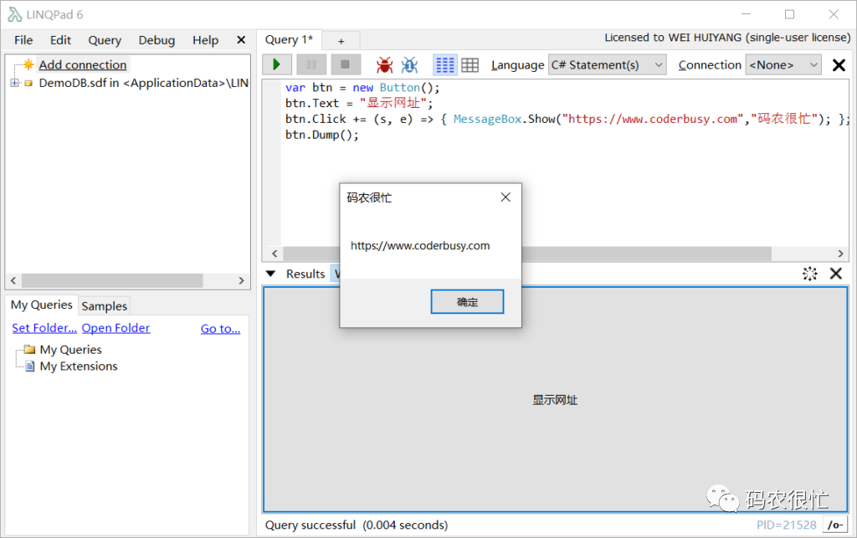This screenshot has width=857, height=538.
Task: Click the /o- optimization toggle
Action: (x=834, y=525)
